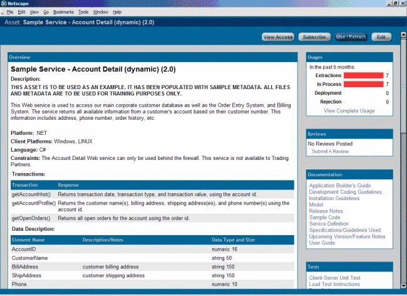Open the Service Definition link
Image resolution: width=407 pixels, height=296 pixels.
pos(329,224)
